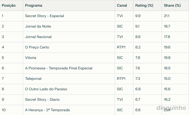Click the Vitoria program entry
Screen dimensions: 189x115
click(30, 58)
